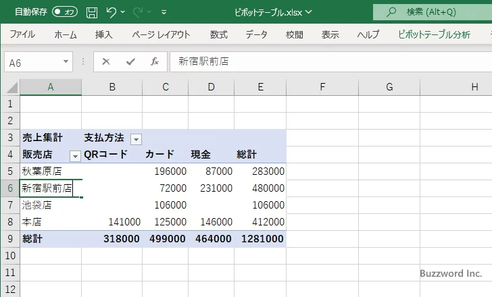
Task: Switch to the 表示 ribbon tab
Action: (330, 34)
